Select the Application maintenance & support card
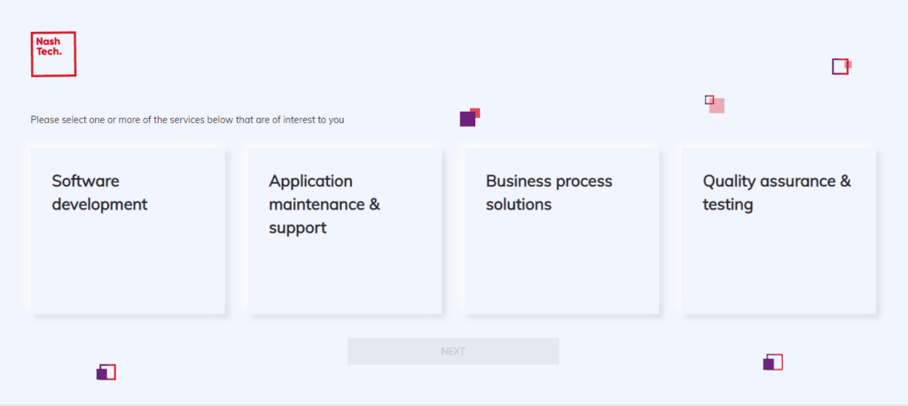The image size is (908, 406). tap(345, 231)
